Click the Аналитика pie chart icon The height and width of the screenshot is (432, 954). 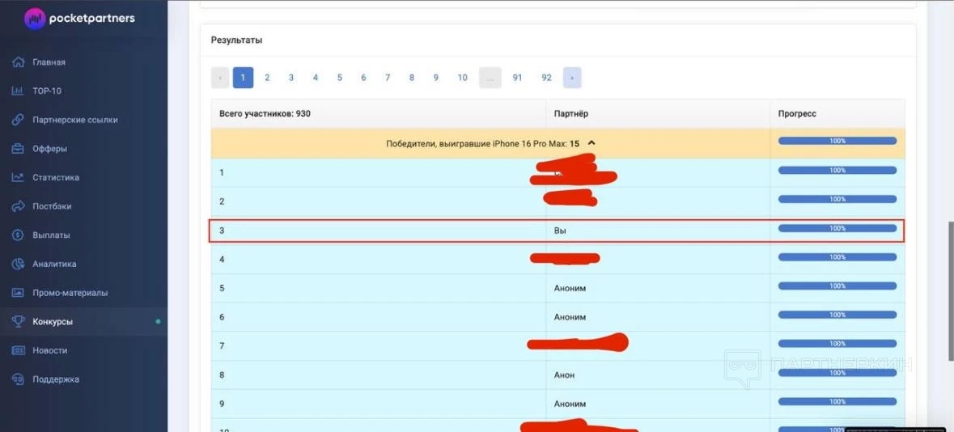pos(17,264)
